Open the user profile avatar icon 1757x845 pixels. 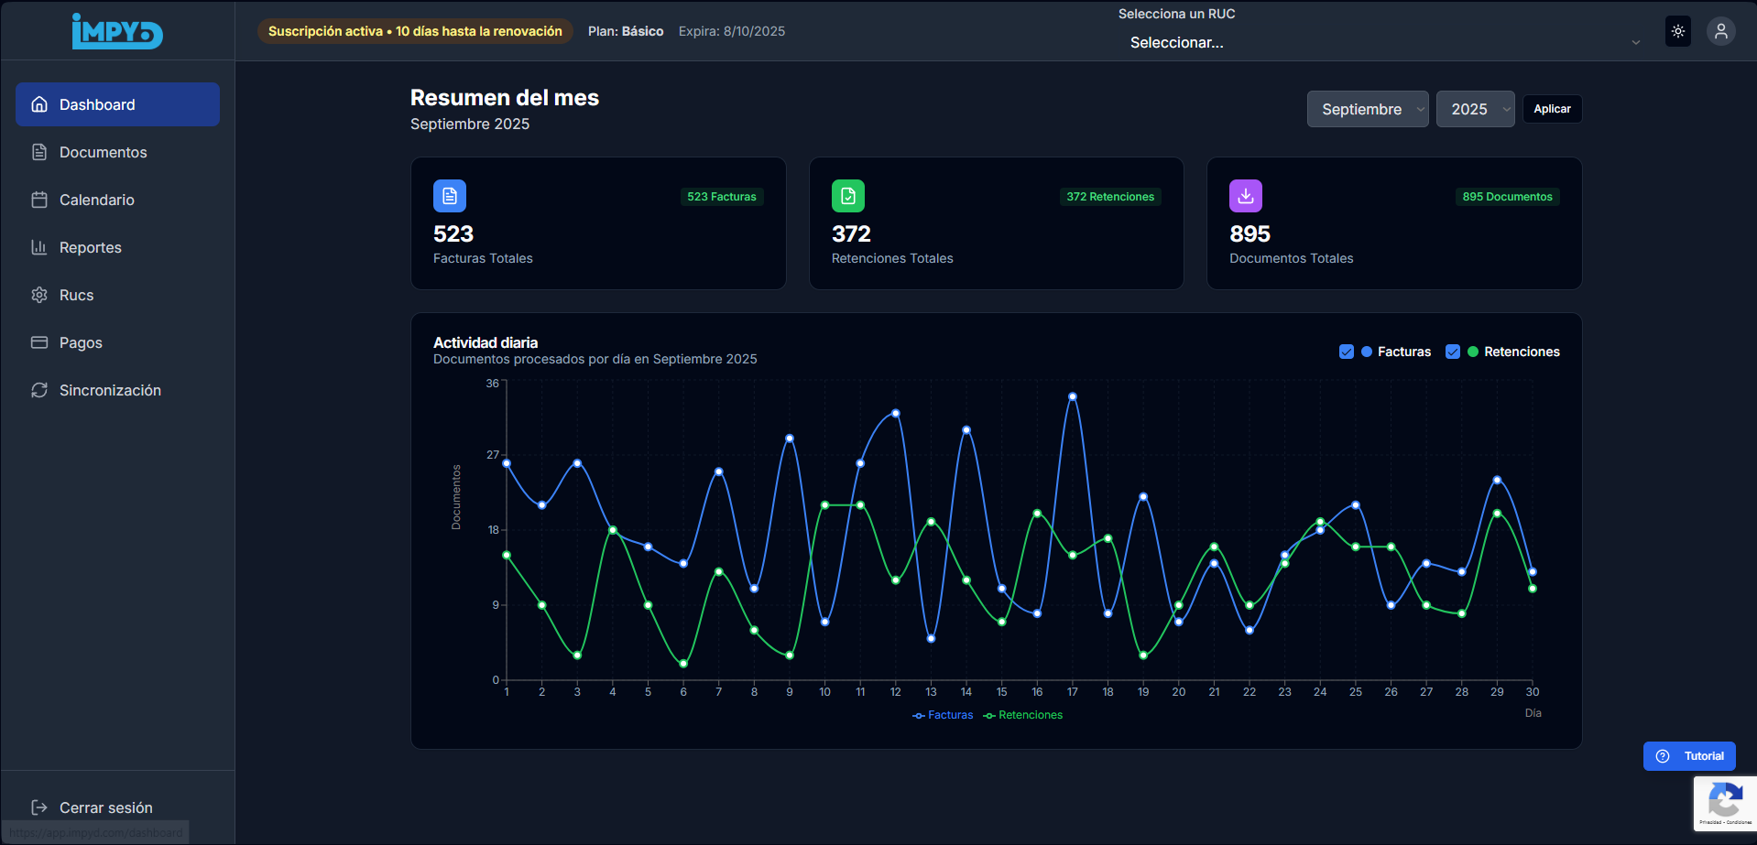point(1720,31)
